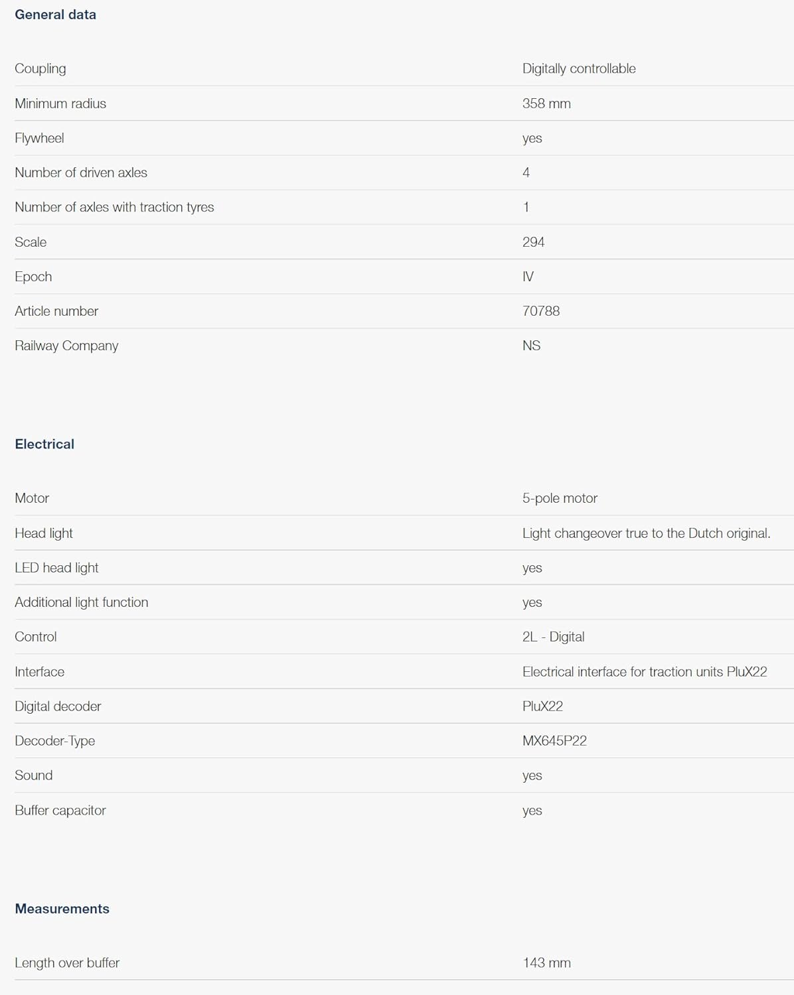Click the 143 mm length value
794x995 pixels.
[546, 963]
